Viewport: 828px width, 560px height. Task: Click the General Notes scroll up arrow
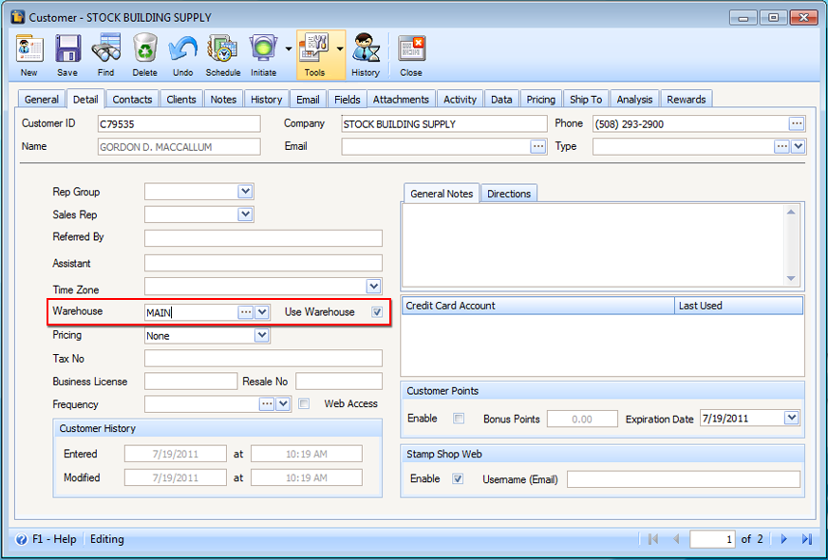791,213
